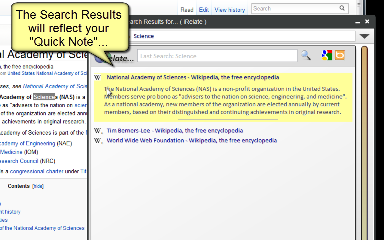Open World Wide Web Foundation result
This screenshot has width=384, height=240.
pos(192,141)
